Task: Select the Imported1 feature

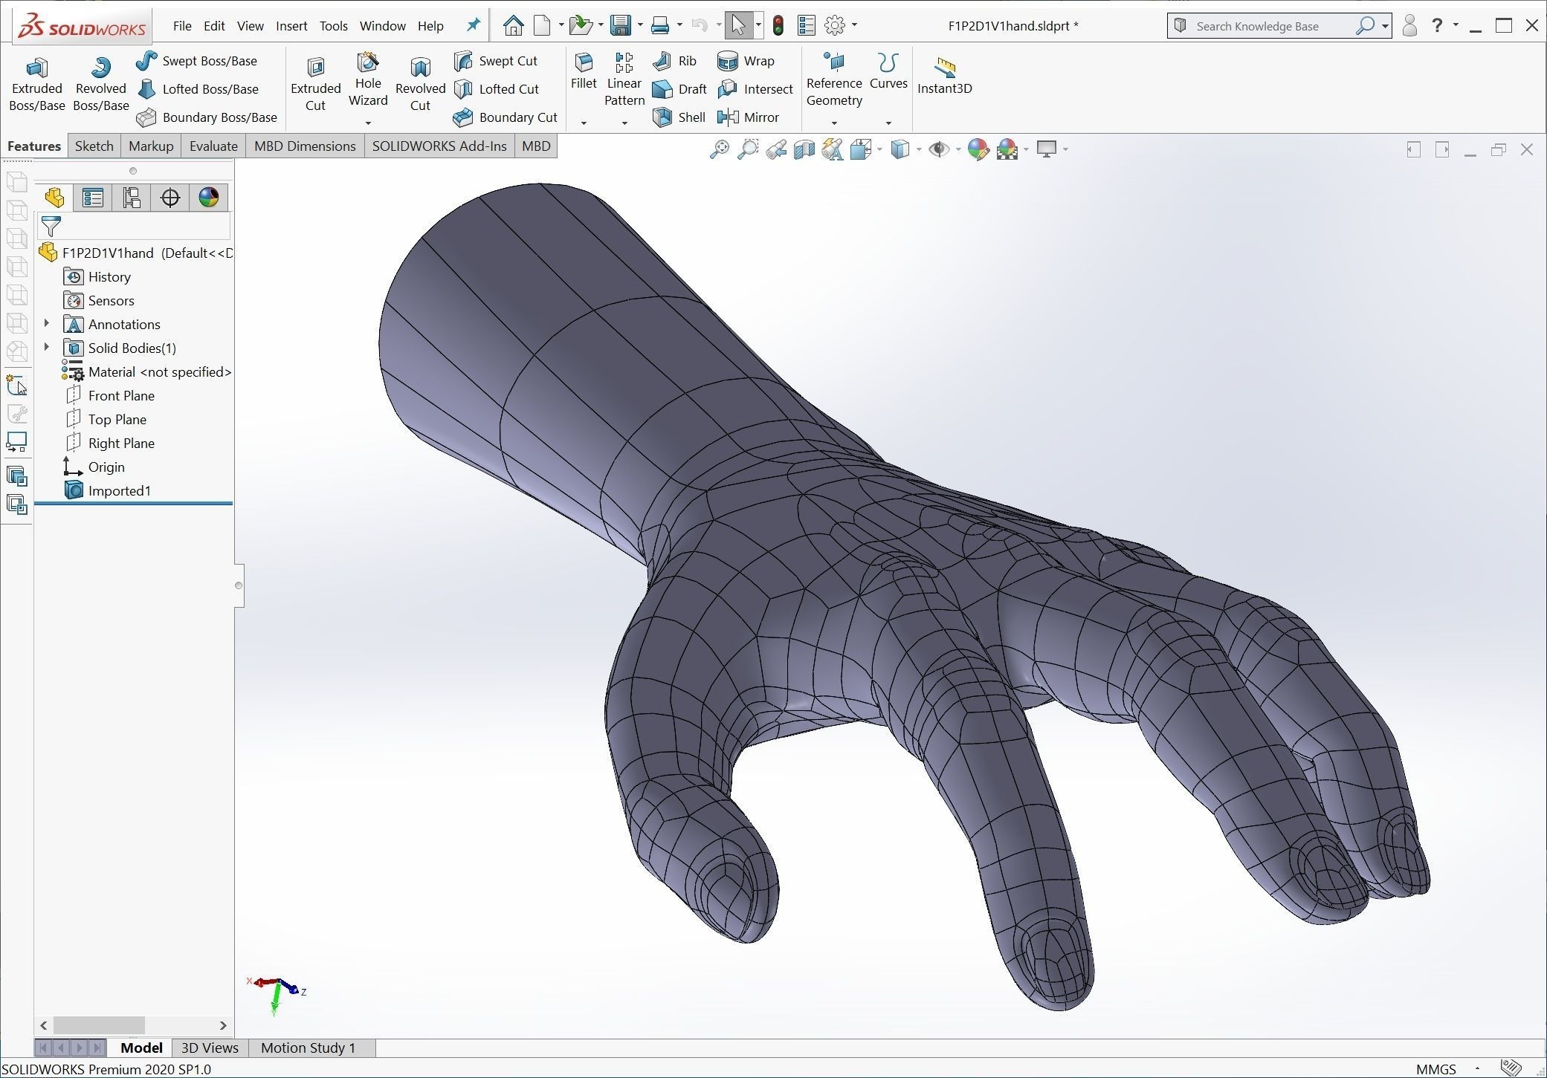Action: pyautogui.click(x=119, y=490)
